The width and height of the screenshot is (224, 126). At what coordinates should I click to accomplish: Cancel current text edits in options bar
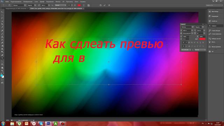click(100, 5)
